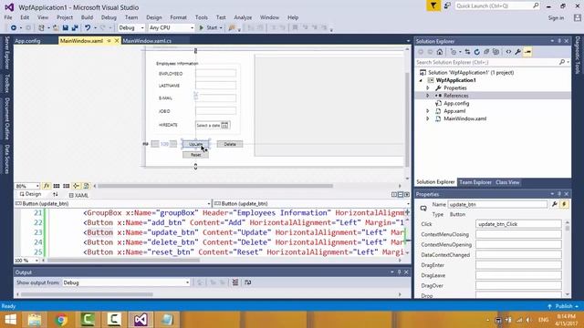This screenshot has height=328, width=584.
Task: Open File Explorer from the taskbar
Action: (35, 320)
